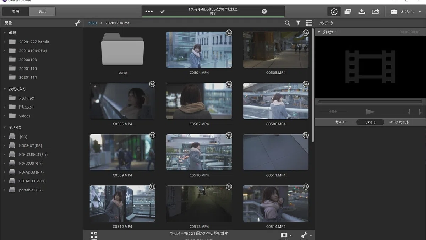Open the bottom wrench dropdown arrow

(x=311, y=236)
